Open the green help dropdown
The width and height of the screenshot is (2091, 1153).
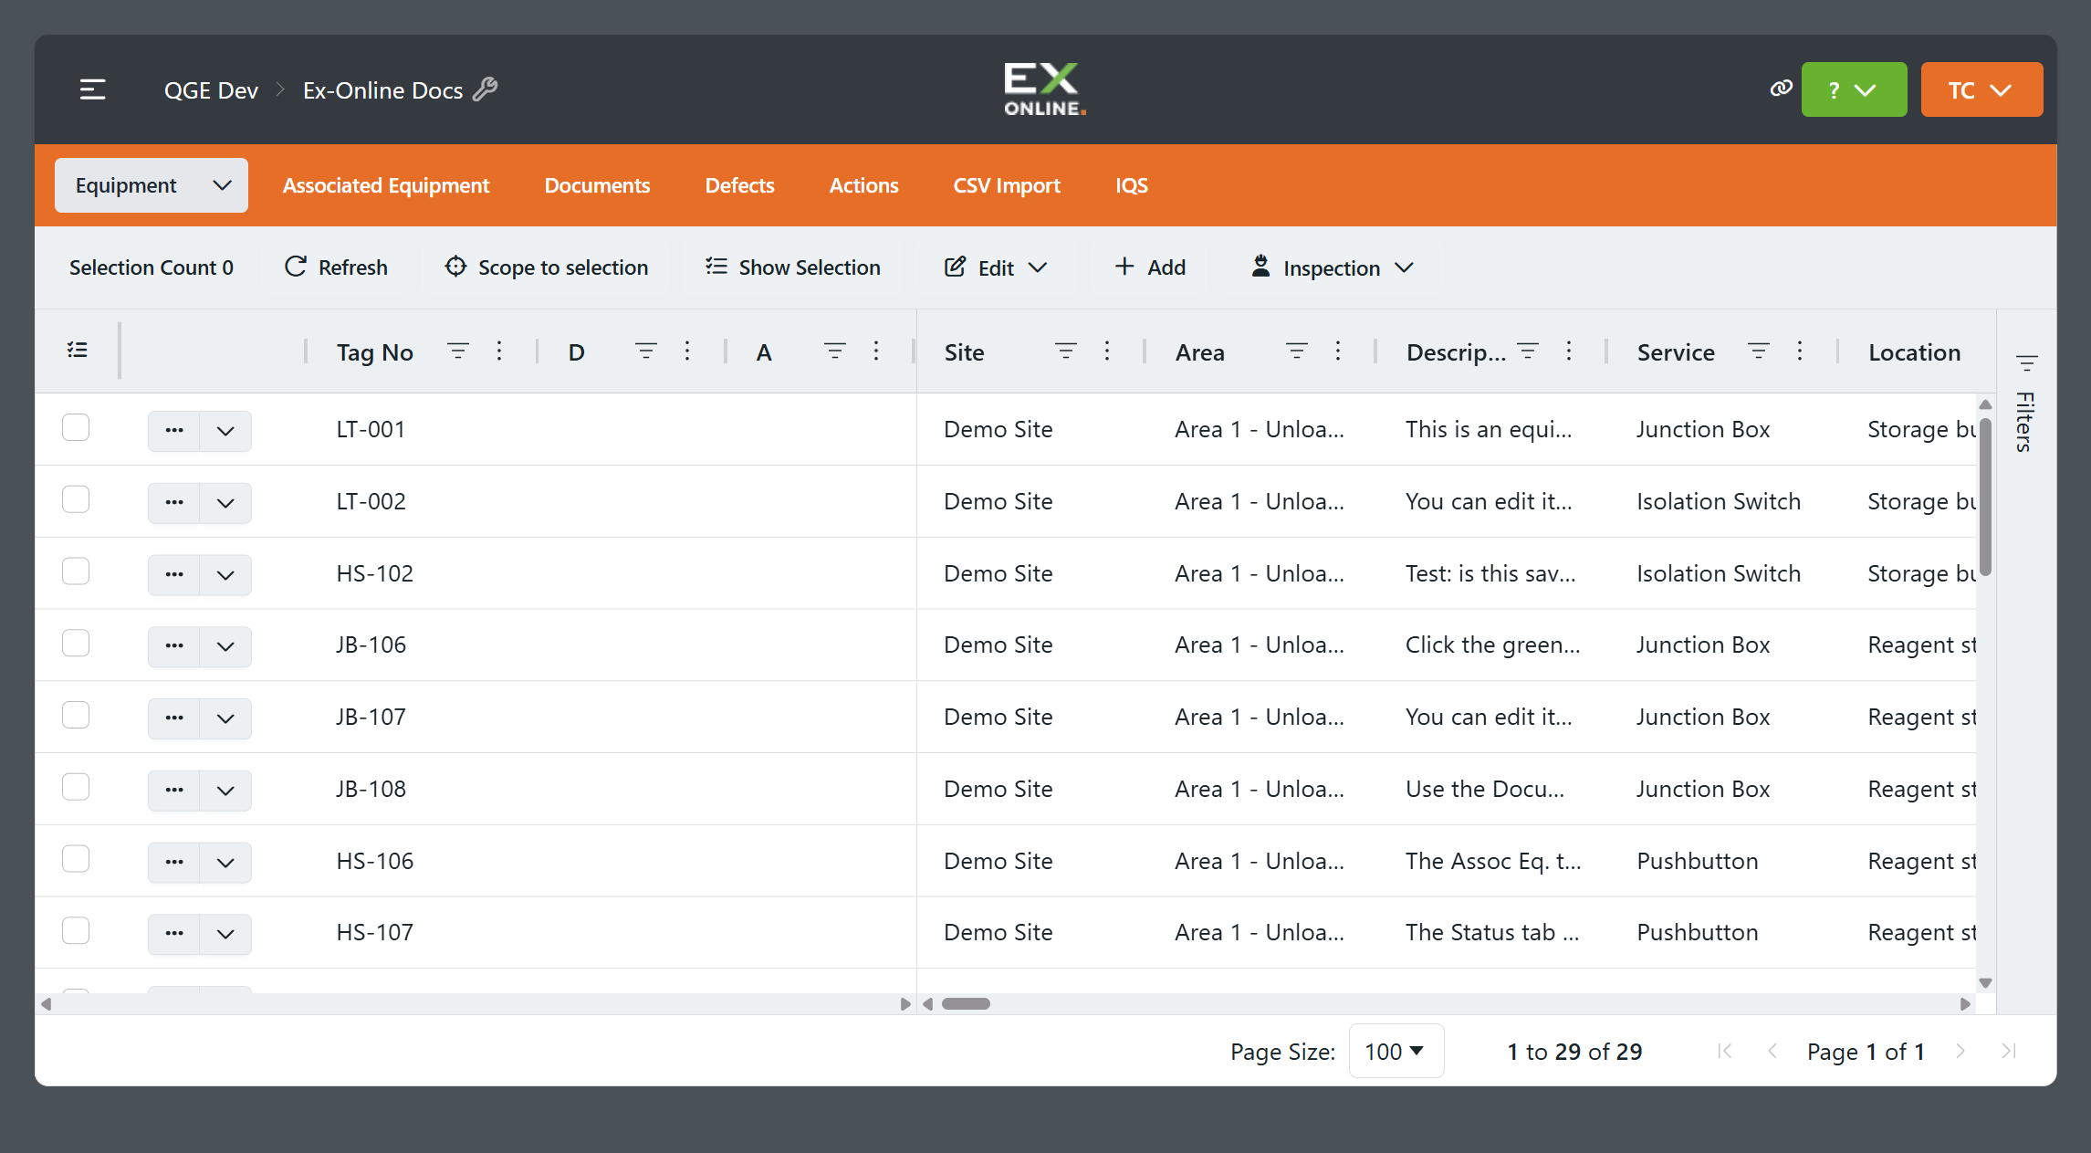[x=1854, y=89]
